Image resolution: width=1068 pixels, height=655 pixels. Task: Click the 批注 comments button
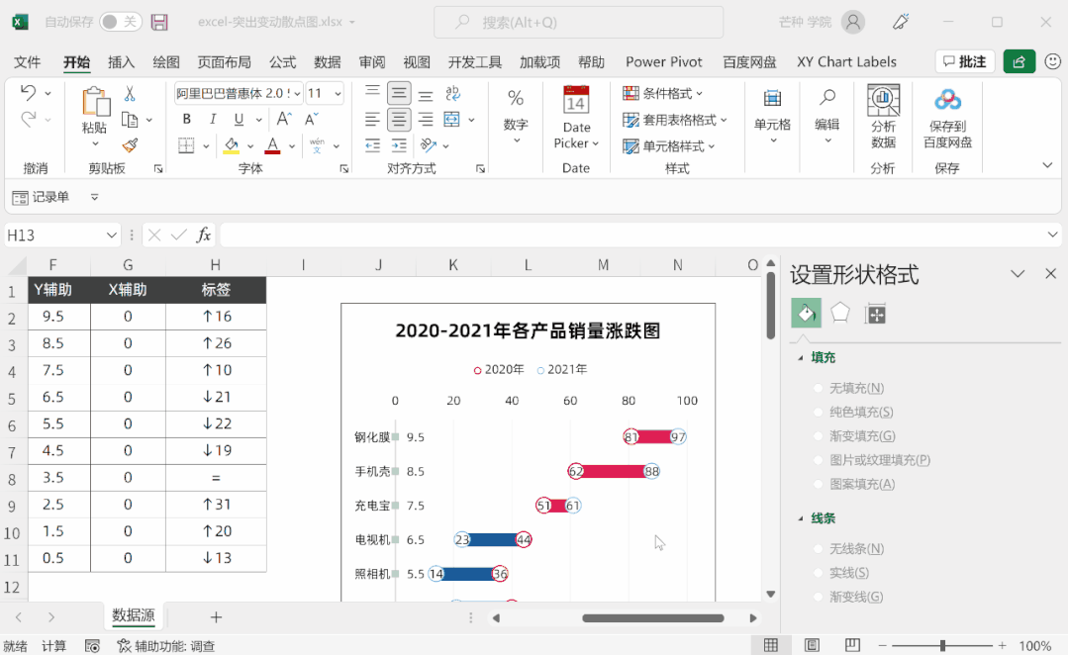[x=964, y=61]
